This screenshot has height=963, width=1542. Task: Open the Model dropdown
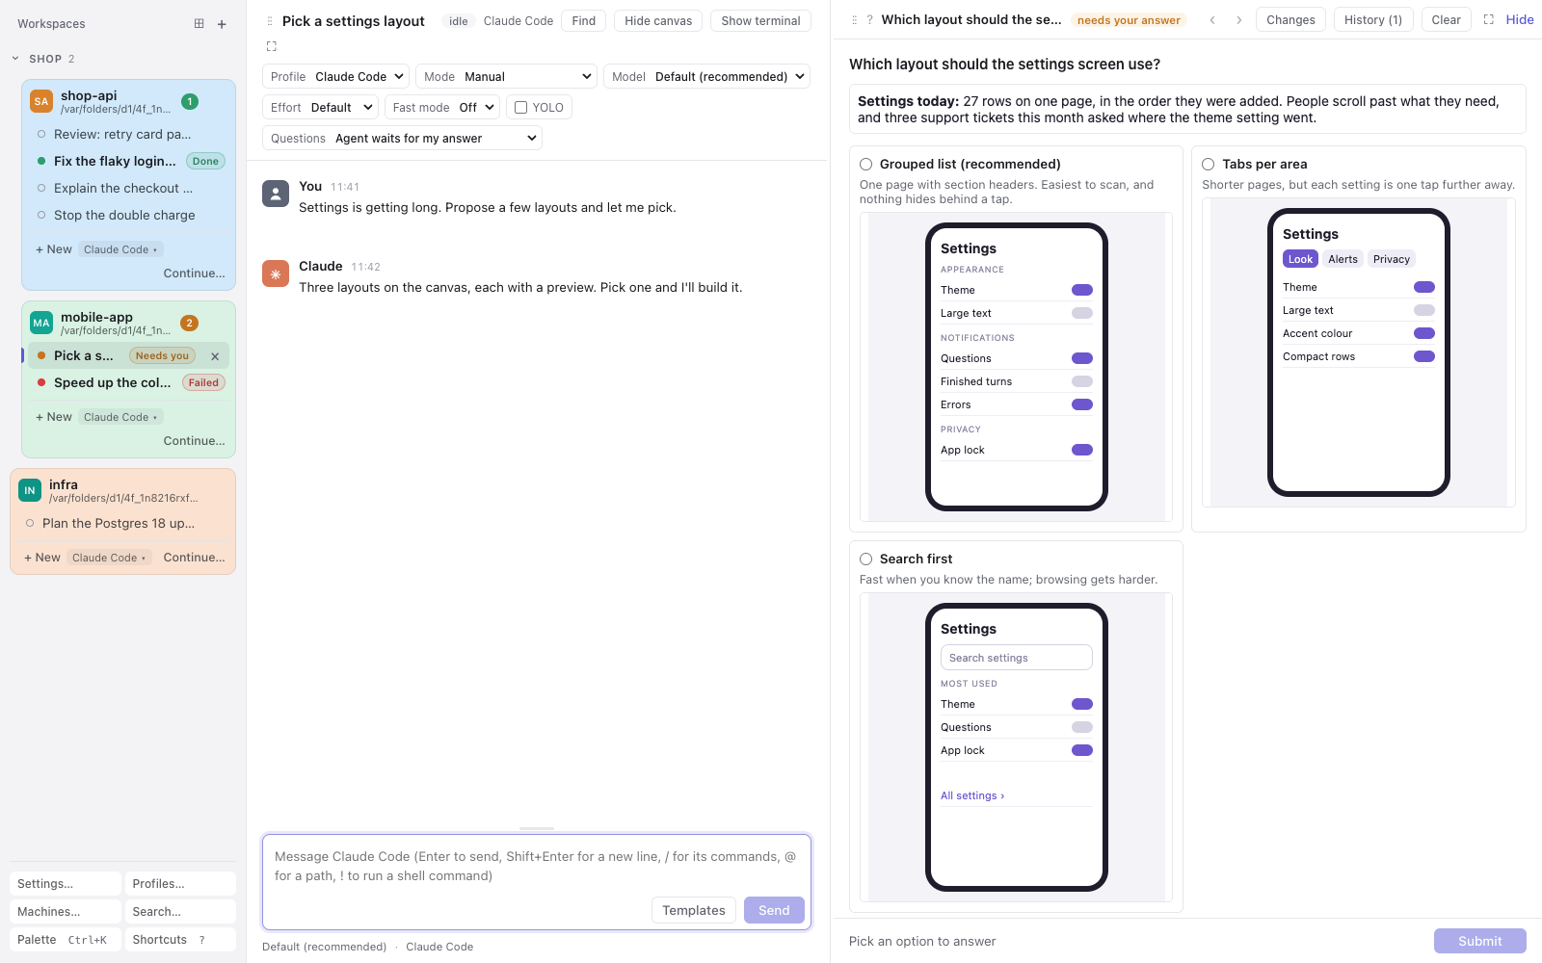[706, 77]
